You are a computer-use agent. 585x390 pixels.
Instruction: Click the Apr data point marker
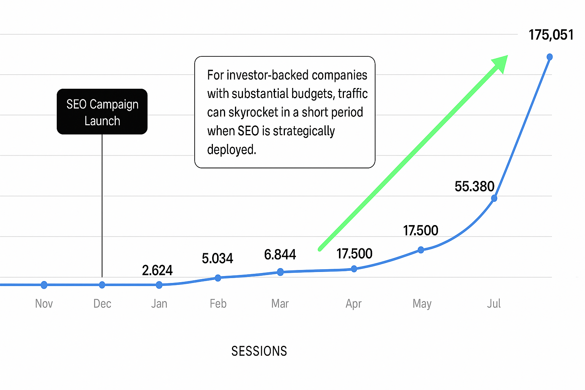(354, 269)
